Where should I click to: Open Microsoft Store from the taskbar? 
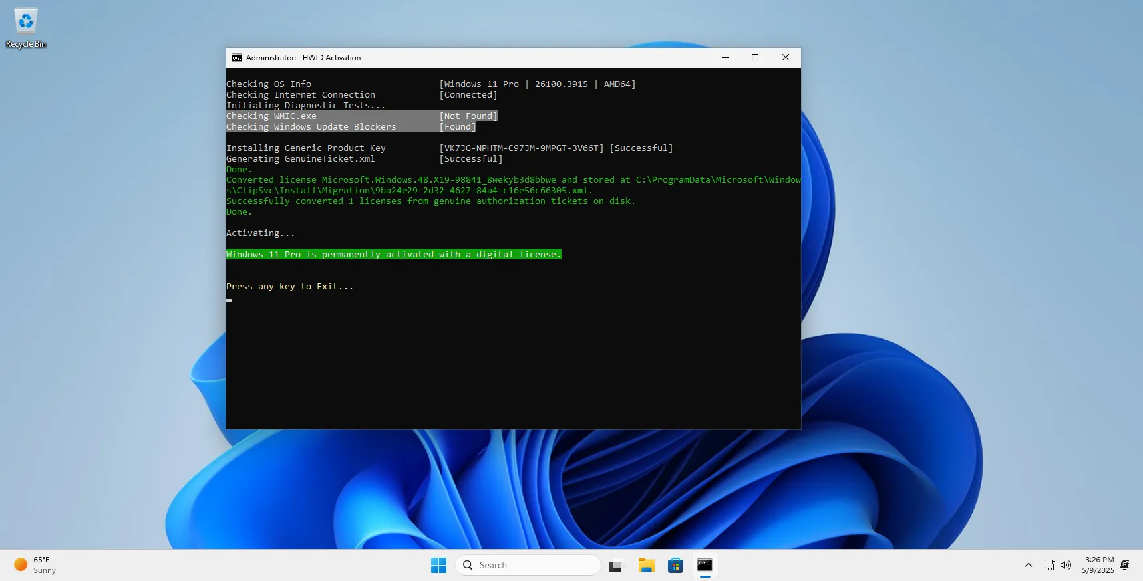point(675,566)
